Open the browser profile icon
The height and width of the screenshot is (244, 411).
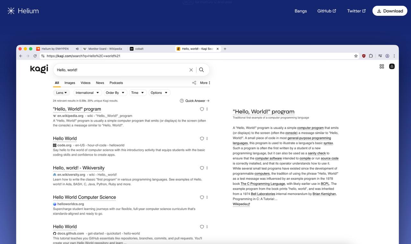pos(387,56)
